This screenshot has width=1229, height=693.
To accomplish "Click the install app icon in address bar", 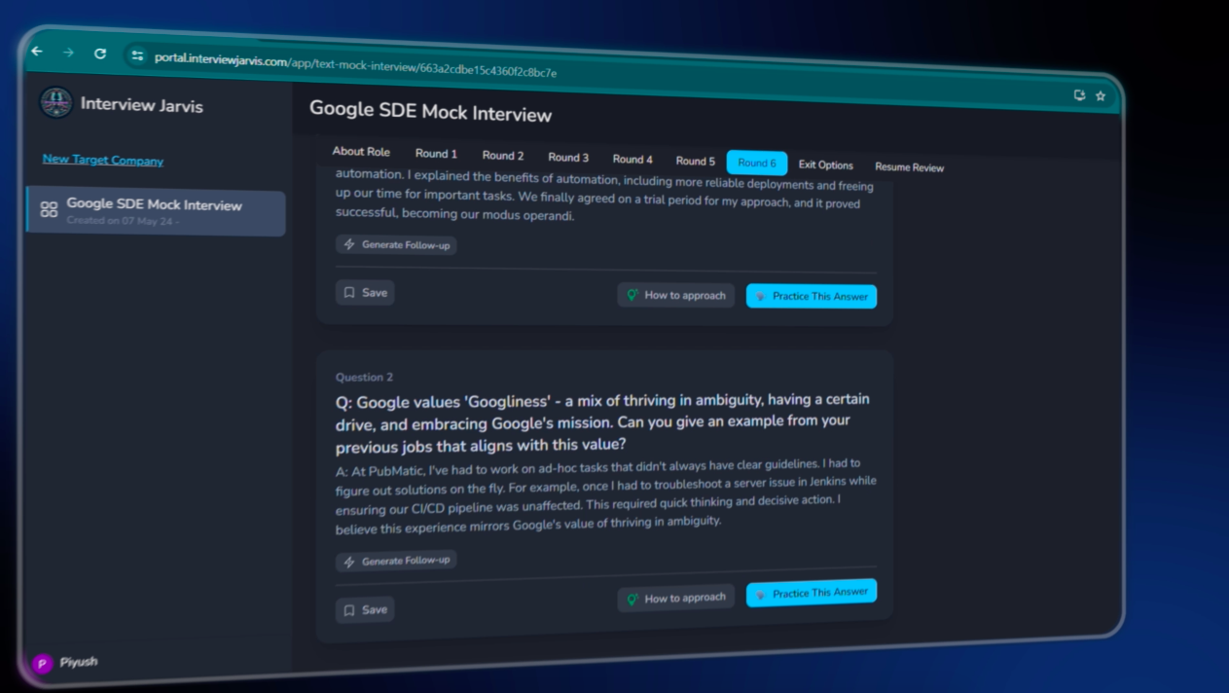I will coord(1079,94).
